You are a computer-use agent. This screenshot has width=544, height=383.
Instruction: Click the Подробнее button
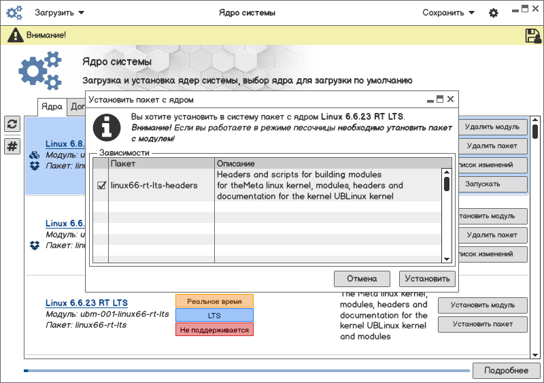point(506,370)
